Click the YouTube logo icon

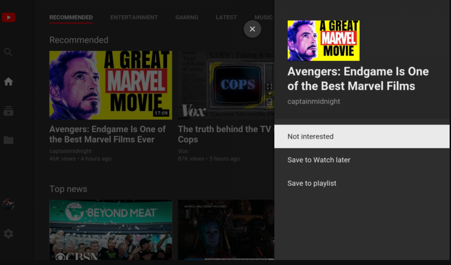9,17
